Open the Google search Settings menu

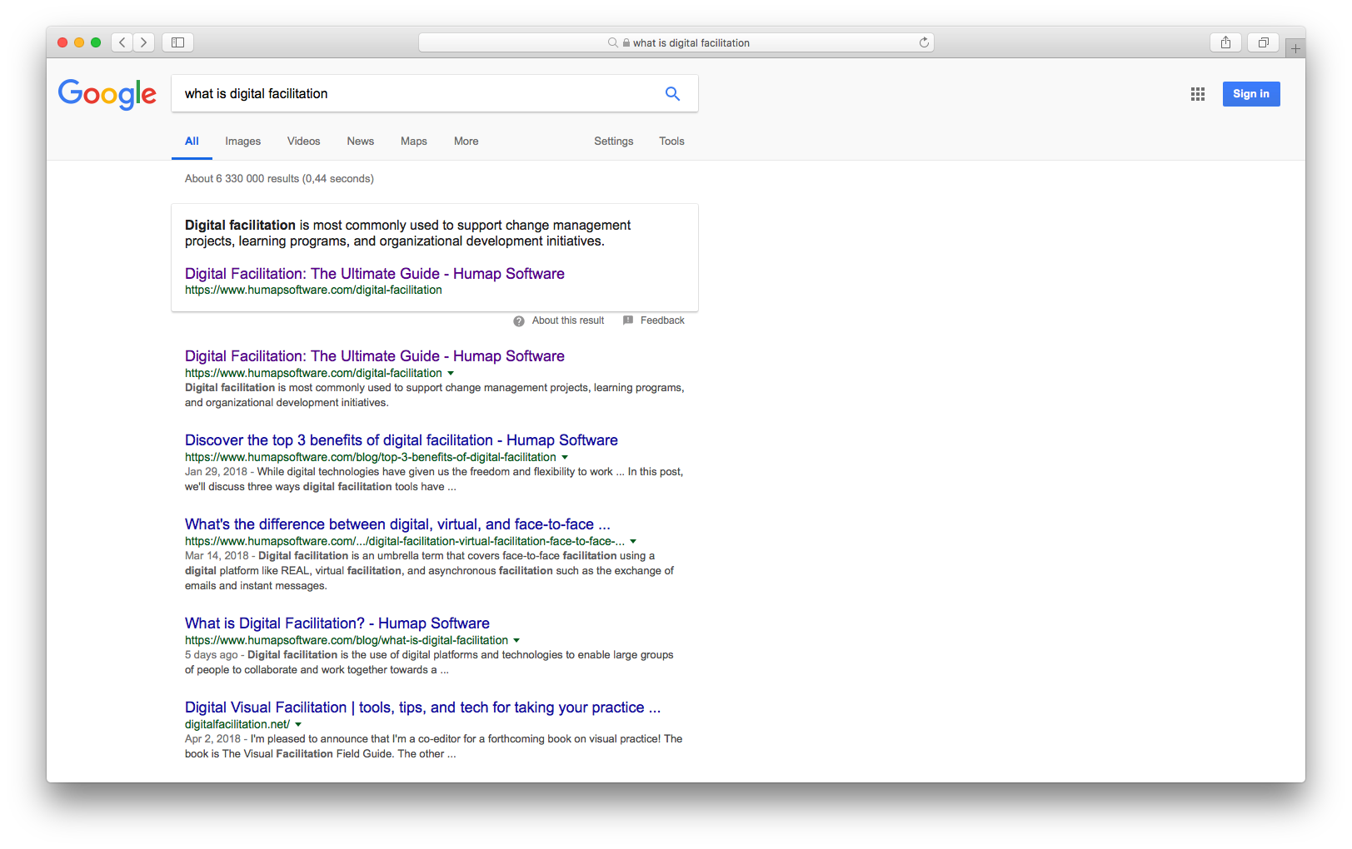(613, 141)
